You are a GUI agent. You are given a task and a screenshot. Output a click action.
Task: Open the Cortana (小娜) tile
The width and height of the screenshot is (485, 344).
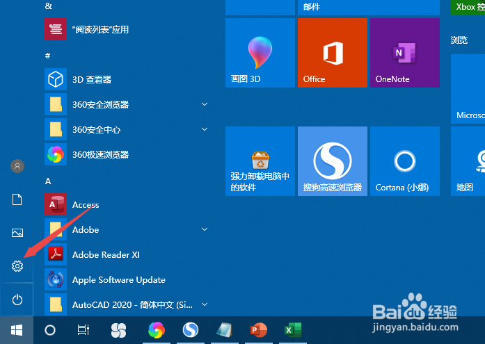click(x=405, y=161)
